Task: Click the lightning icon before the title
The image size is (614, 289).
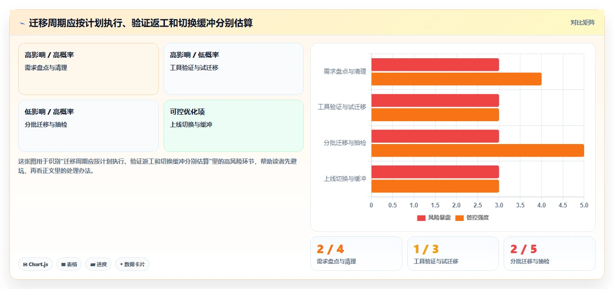Action: pos(22,23)
